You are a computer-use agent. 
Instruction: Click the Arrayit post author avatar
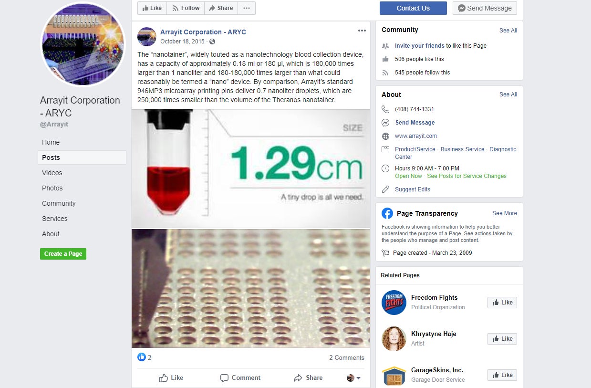coord(147,37)
